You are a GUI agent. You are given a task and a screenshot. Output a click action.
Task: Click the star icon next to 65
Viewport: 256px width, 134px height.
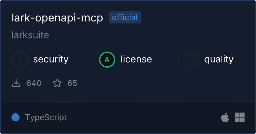tap(57, 83)
